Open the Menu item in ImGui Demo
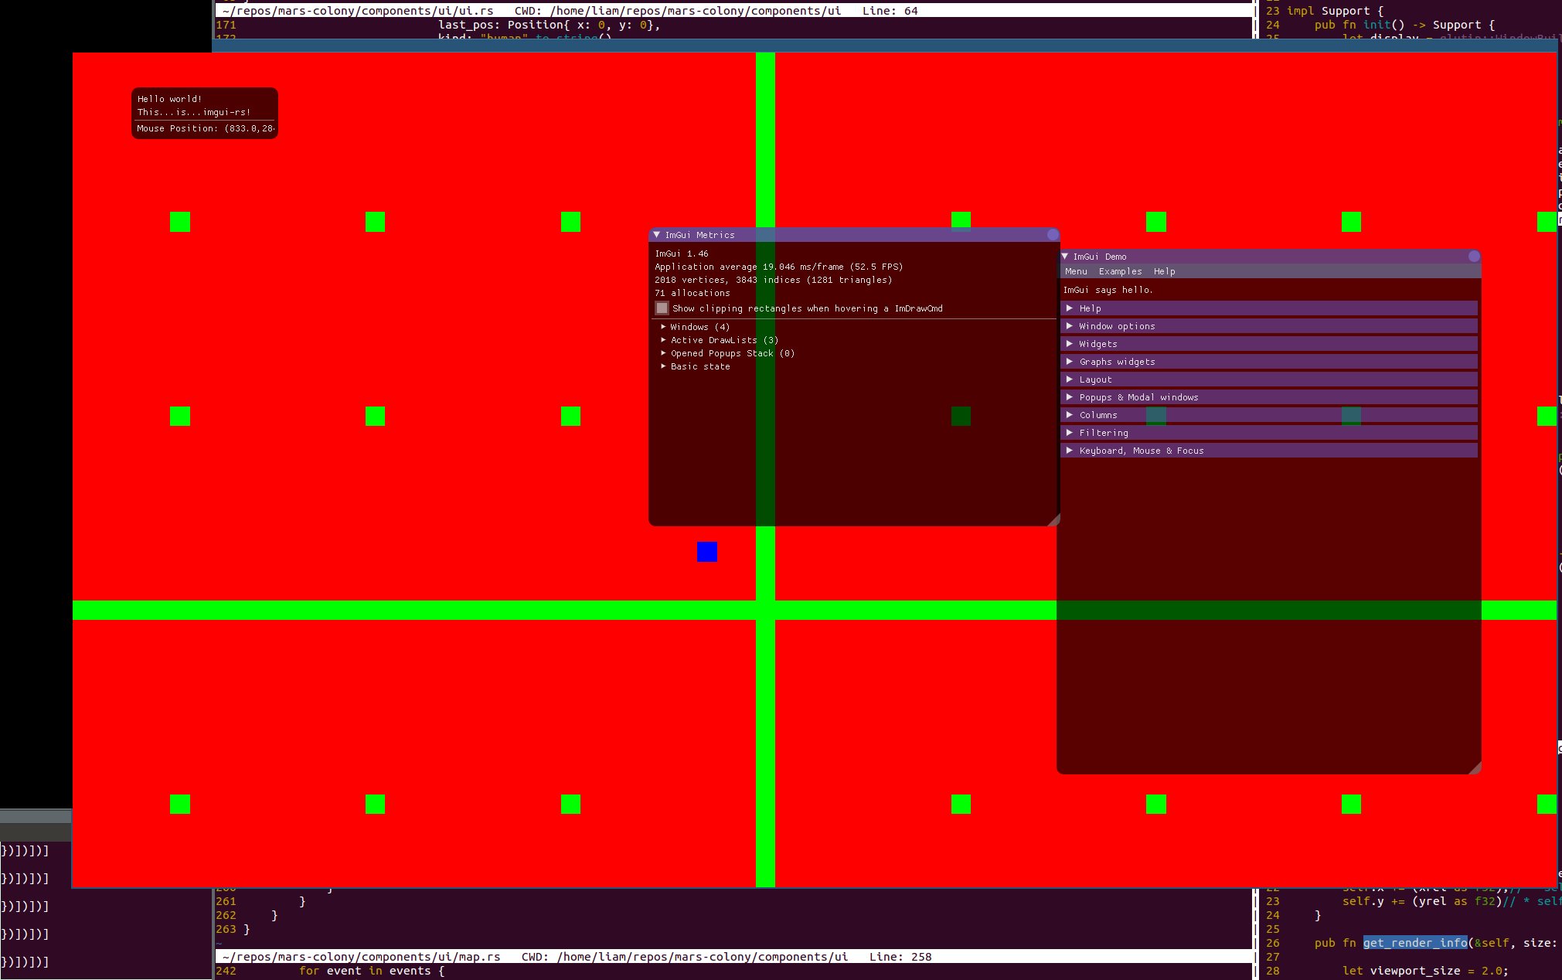The image size is (1562, 980). click(x=1076, y=272)
